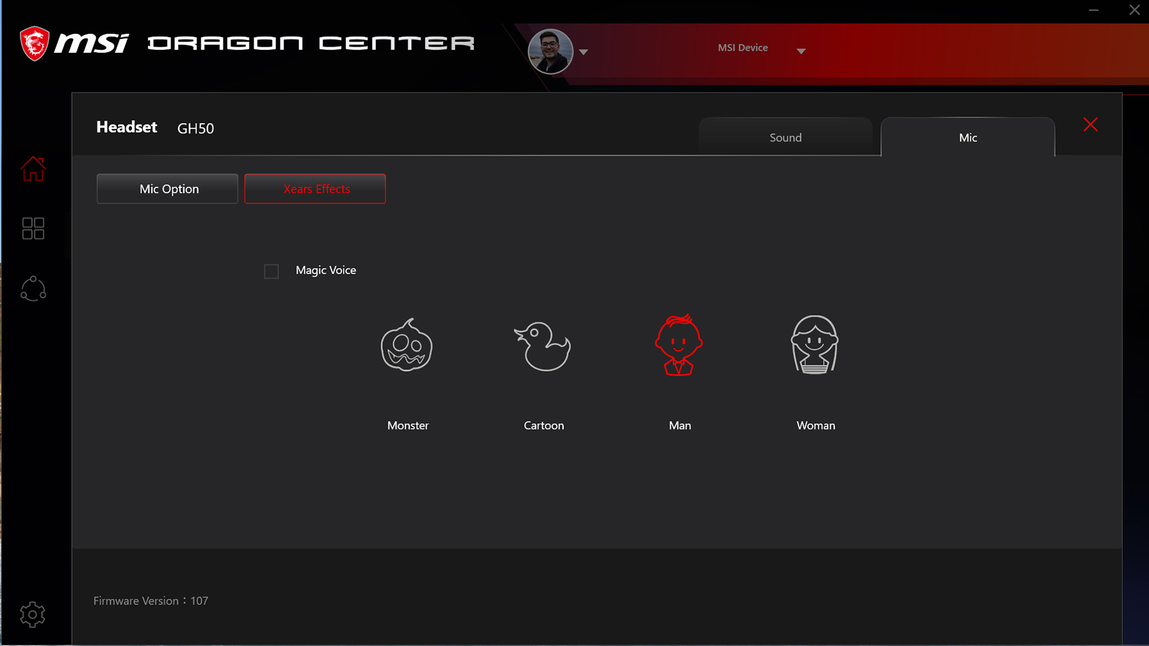Minimize the Dragon Center window
The image size is (1149, 646).
[x=1093, y=10]
